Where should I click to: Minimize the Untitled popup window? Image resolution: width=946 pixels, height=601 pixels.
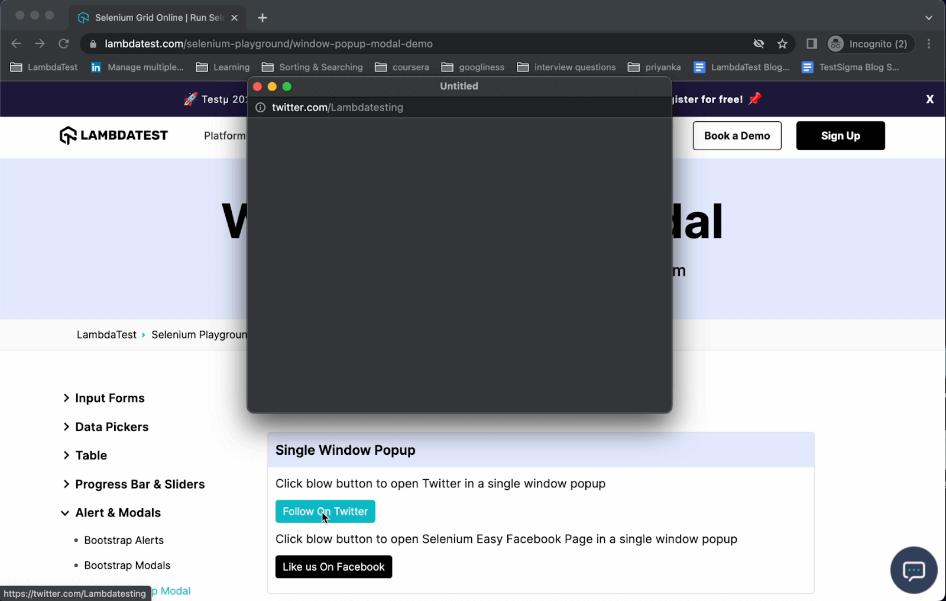point(272,86)
